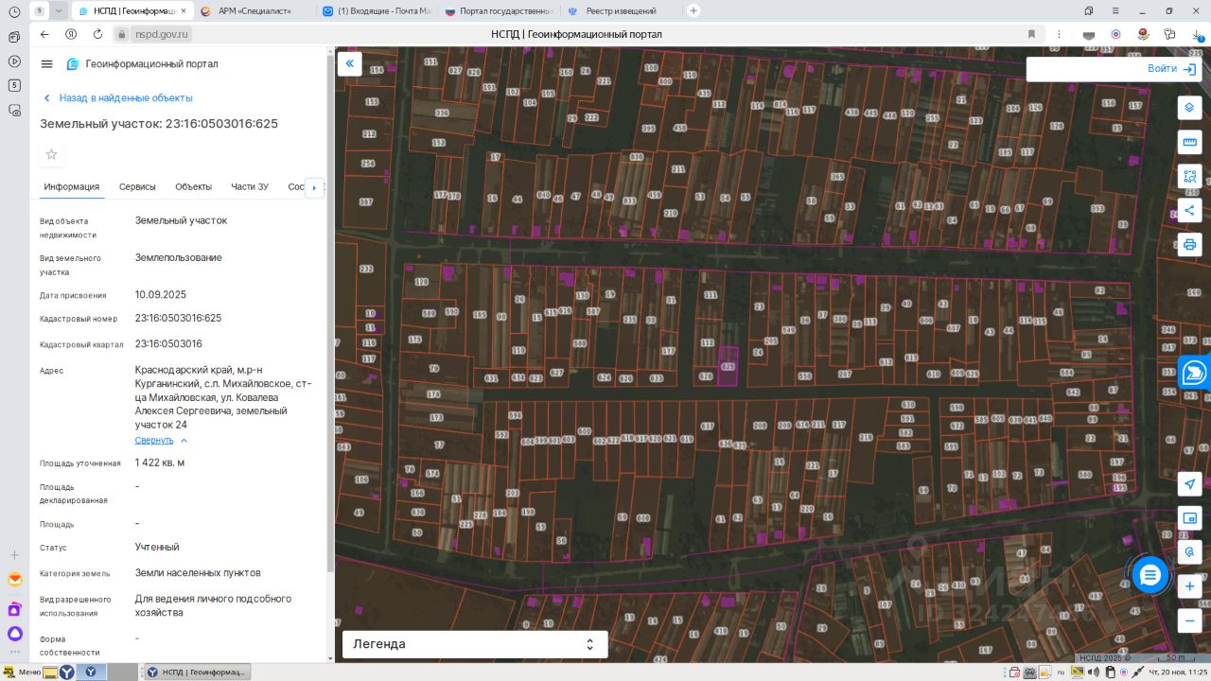
Task: Select the ruler measurement tool
Action: pos(1189,142)
